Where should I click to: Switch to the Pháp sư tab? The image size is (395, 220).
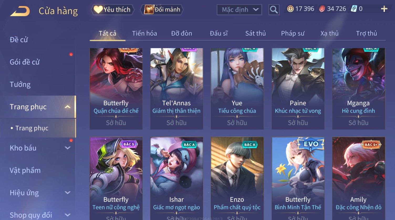tap(293, 33)
